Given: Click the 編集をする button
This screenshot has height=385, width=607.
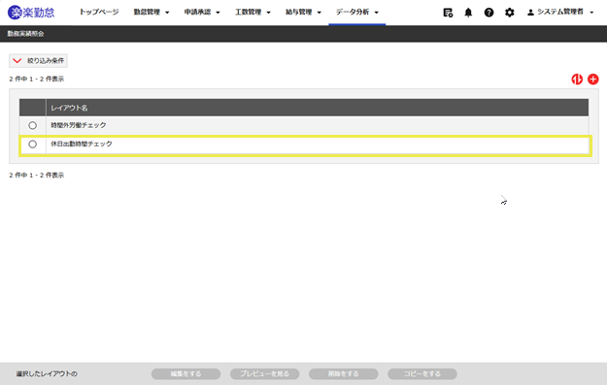Looking at the screenshot, I should 185,373.
